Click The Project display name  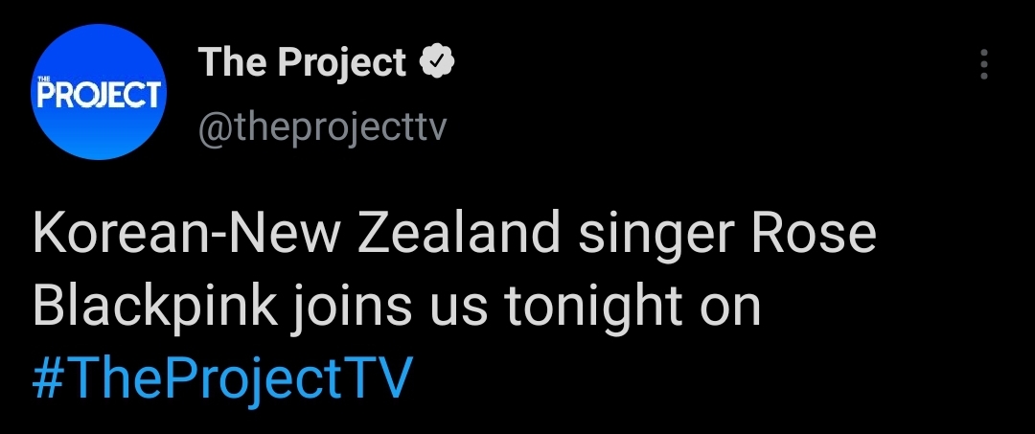pyautogui.click(x=302, y=62)
